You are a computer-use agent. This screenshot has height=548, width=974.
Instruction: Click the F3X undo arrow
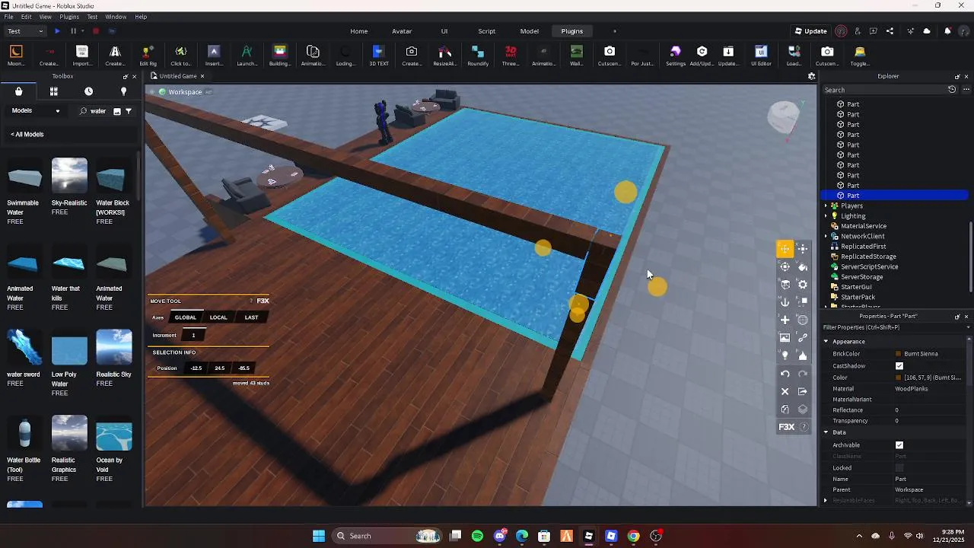point(785,374)
